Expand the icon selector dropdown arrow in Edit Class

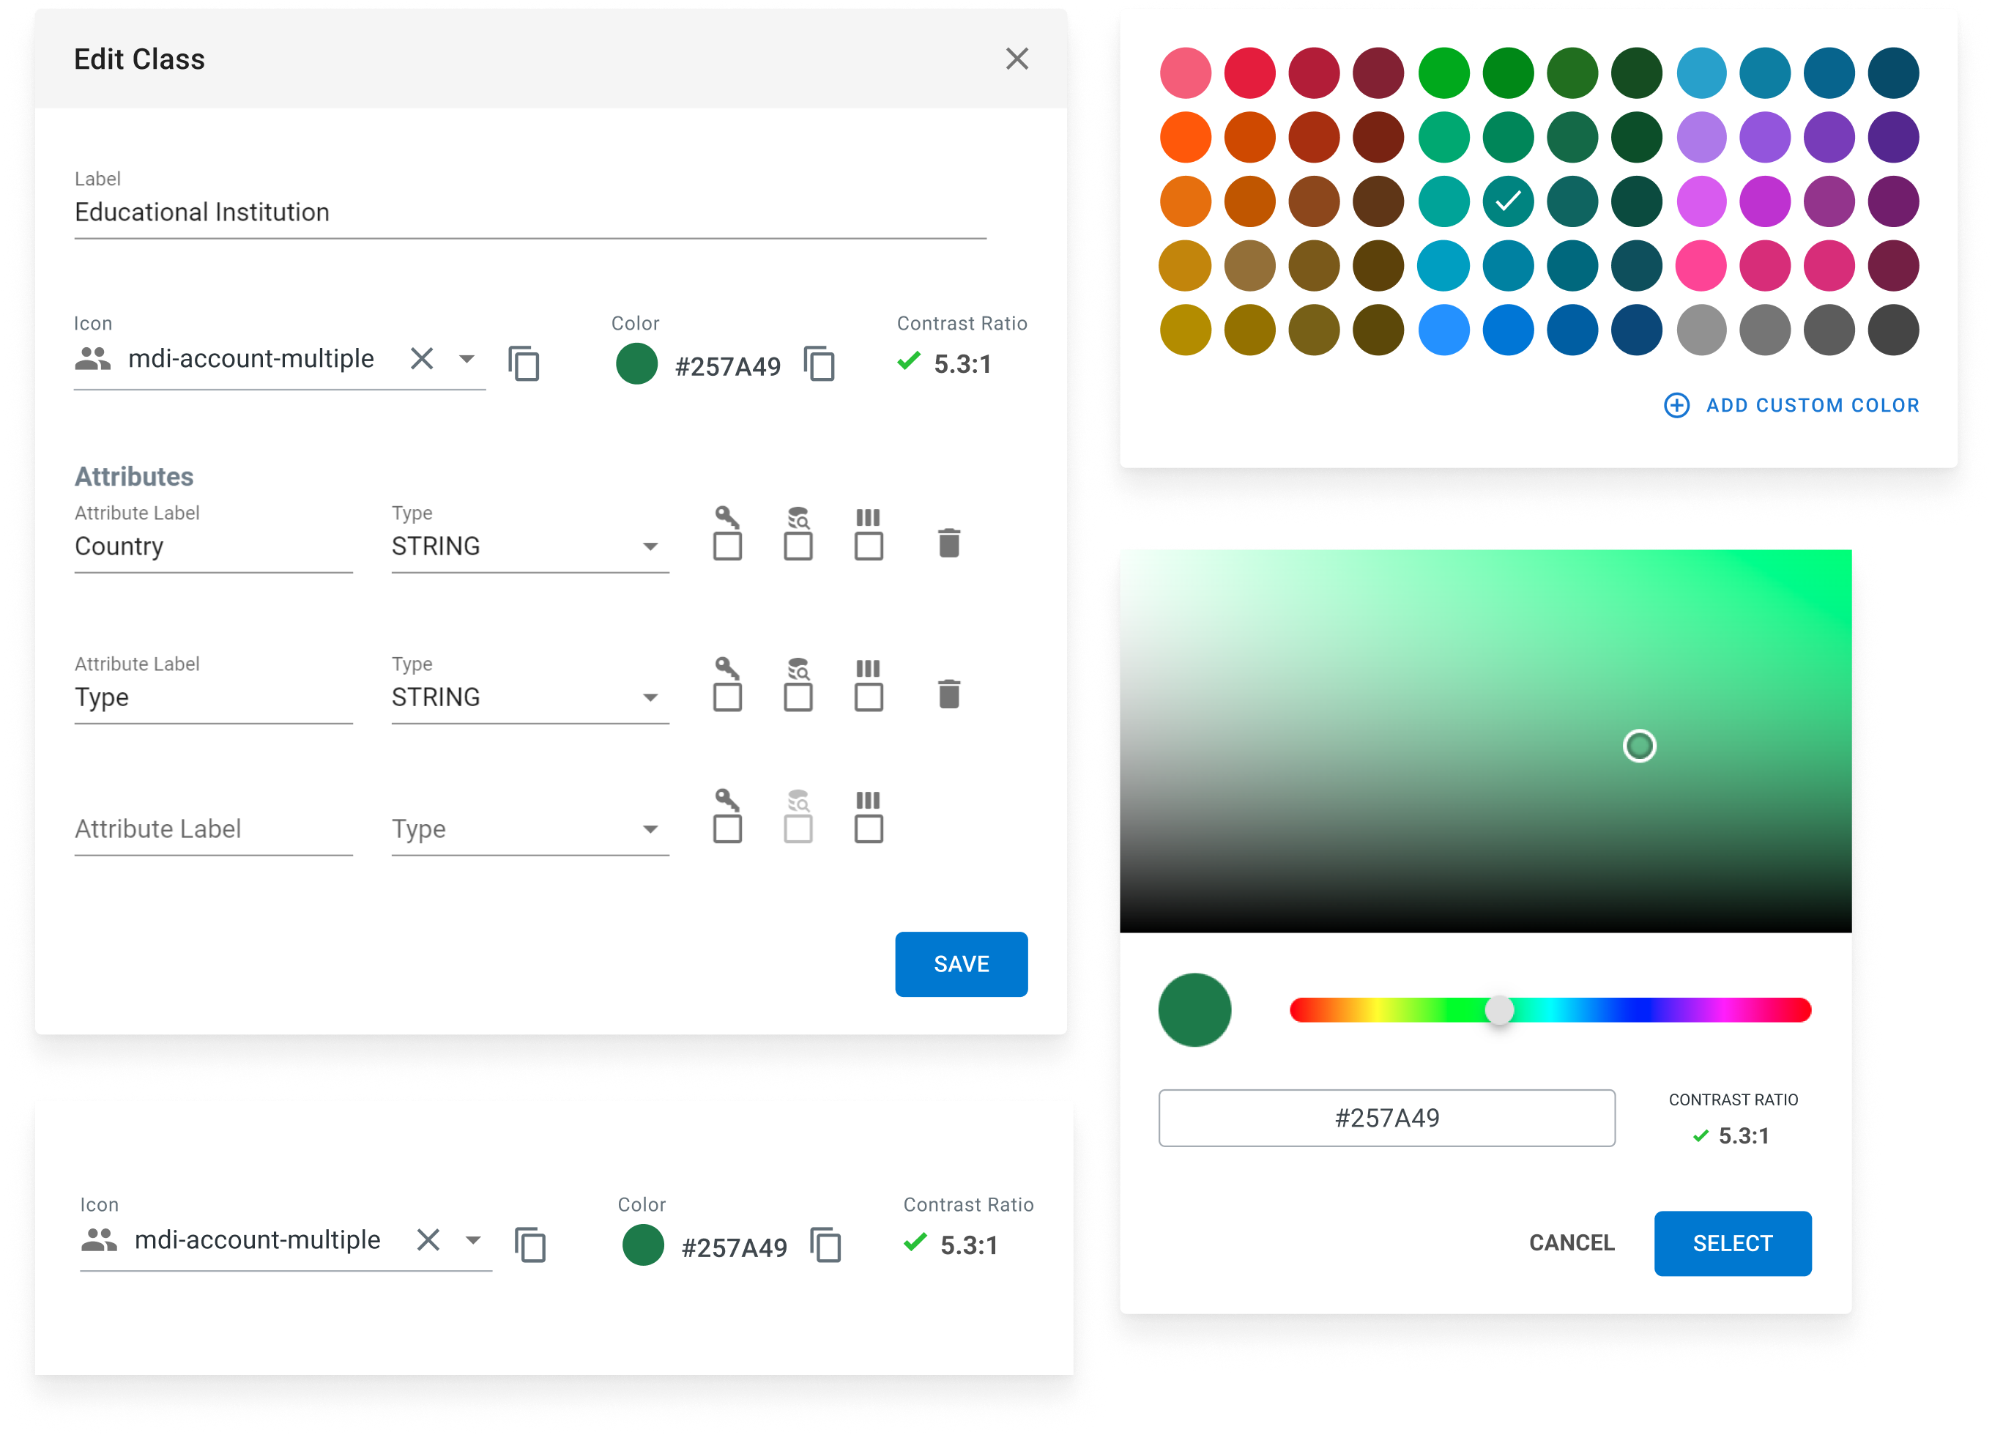coord(467,358)
